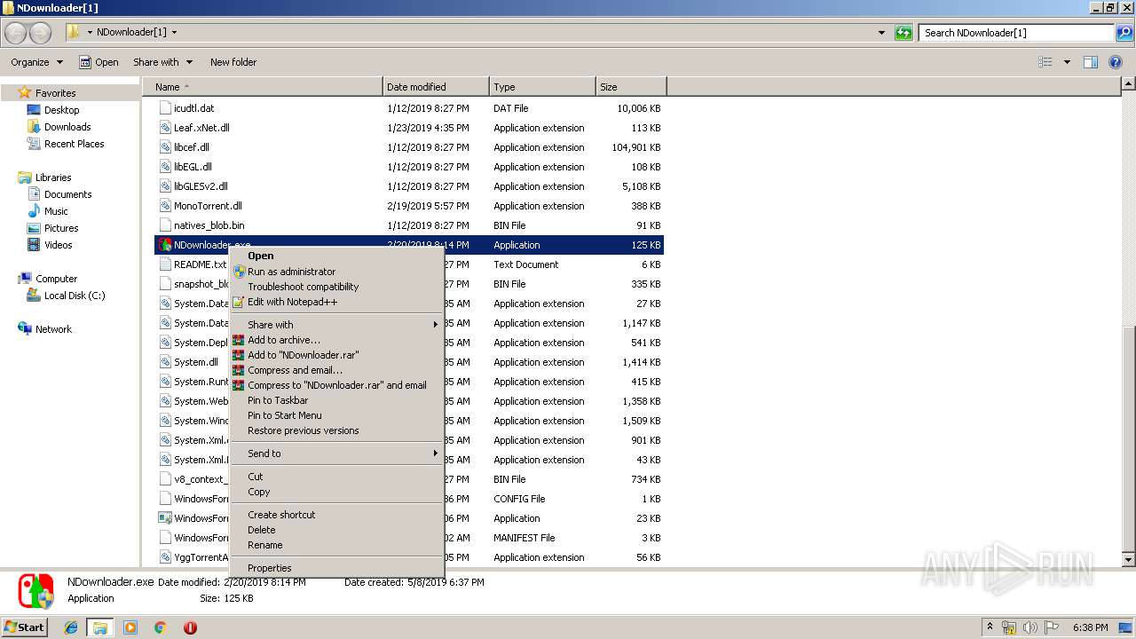Select the icudtl.dat file icon

click(165, 107)
